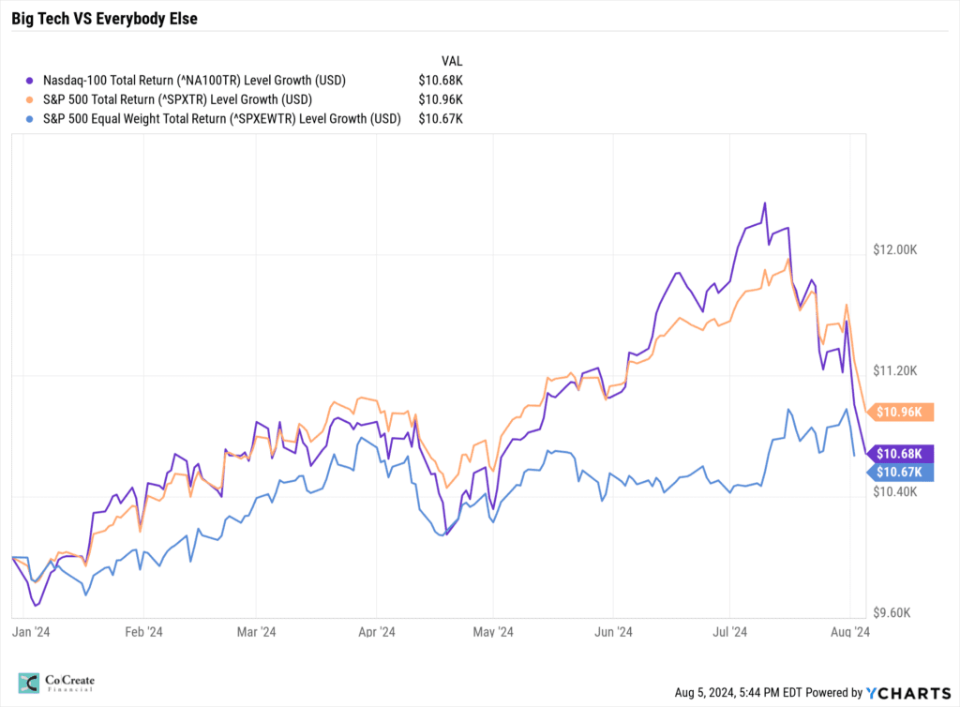Open the Co Create Financial logo
This screenshot has width=960, height=707.
tap(57, 684)
